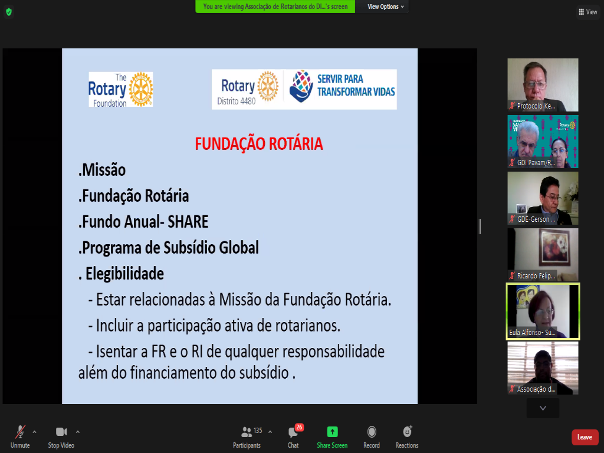This screenshot has height=453, width=604.
Task: Click the green Share Screen icon
Action: tap(332, 432)
